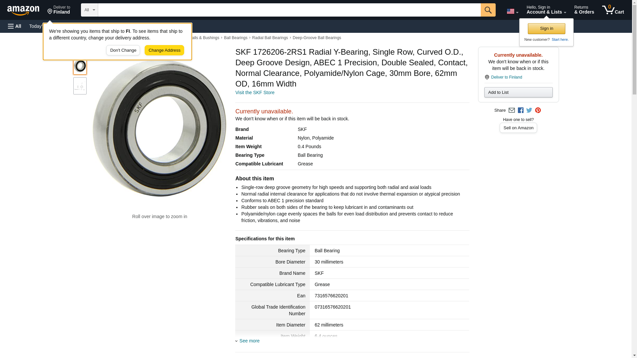
Task: Open Returns & Orders
Action: tap(584, 10)
